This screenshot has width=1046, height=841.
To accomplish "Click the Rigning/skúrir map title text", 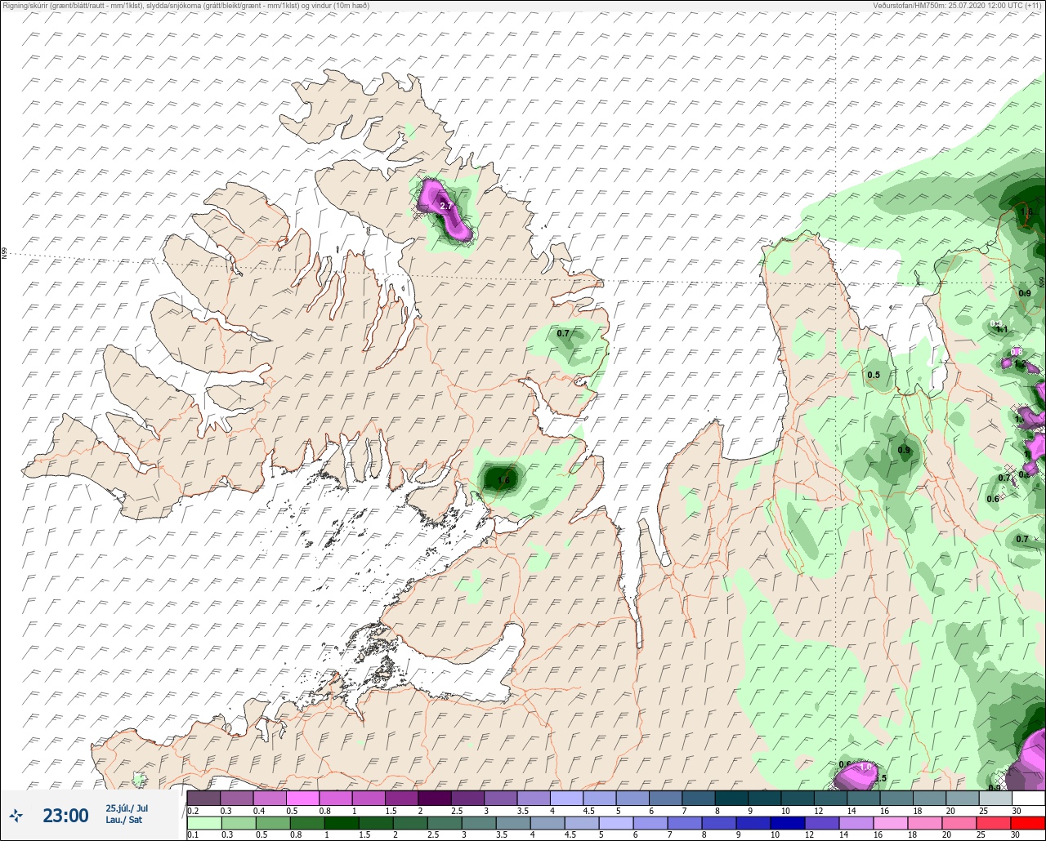I will click(186, 6).
